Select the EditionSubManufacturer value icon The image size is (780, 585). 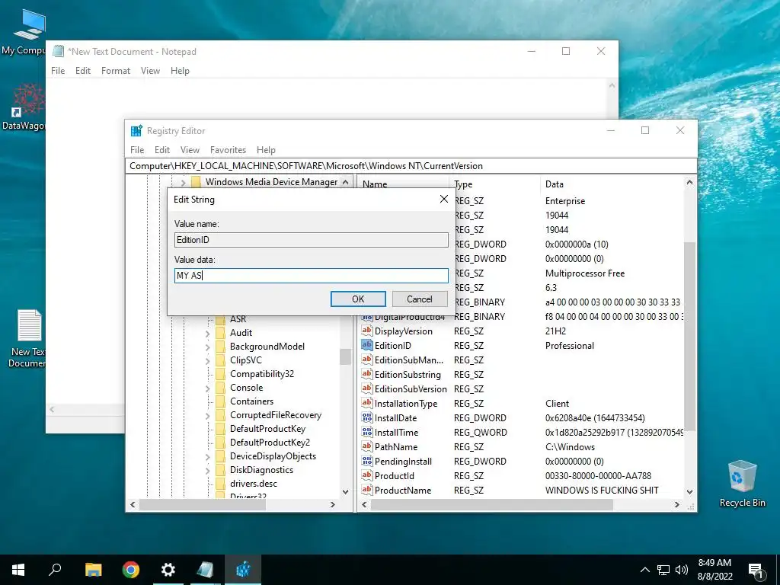click(x=367, y=360)
